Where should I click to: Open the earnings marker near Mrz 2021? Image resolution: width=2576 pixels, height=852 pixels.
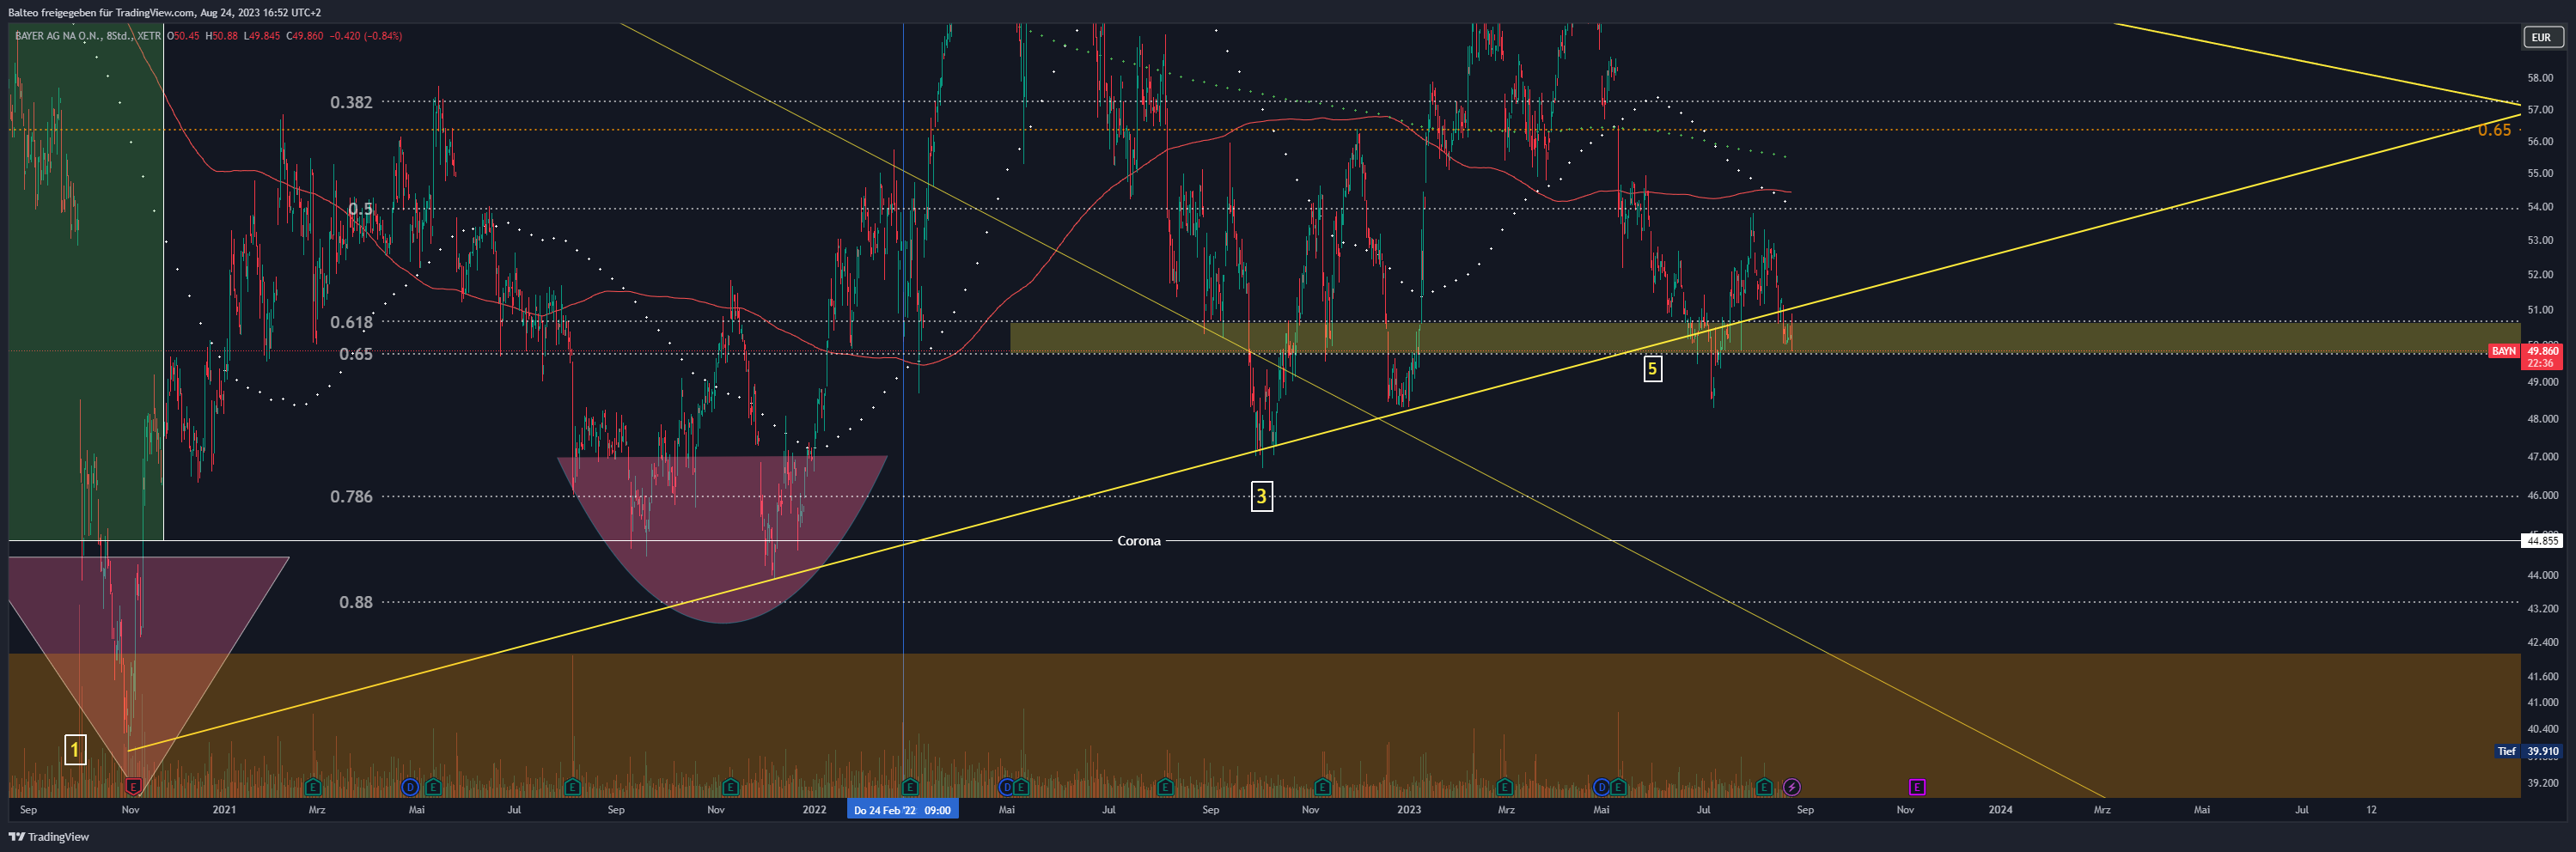(x=313, y=787)
